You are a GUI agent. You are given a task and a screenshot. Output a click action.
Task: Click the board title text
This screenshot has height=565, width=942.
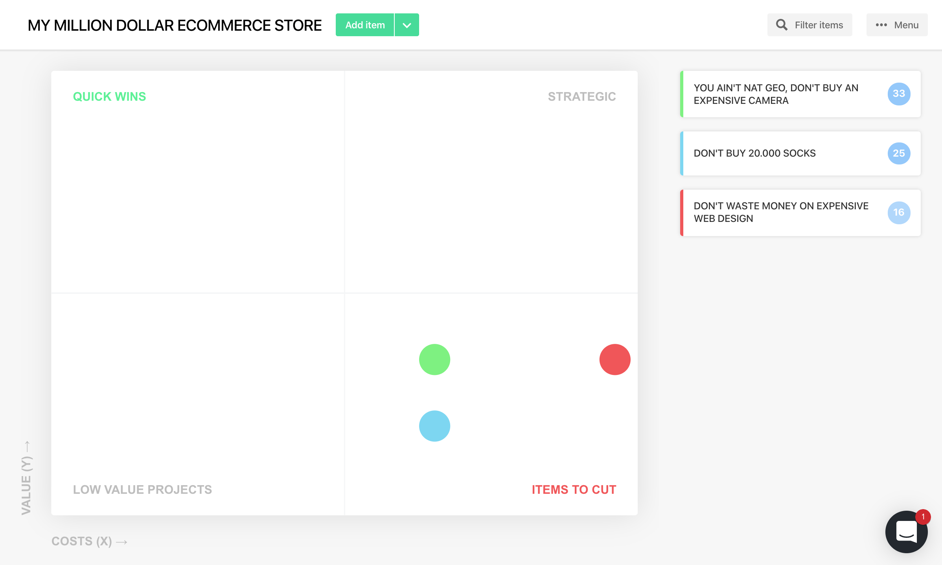tap(175, 25)
